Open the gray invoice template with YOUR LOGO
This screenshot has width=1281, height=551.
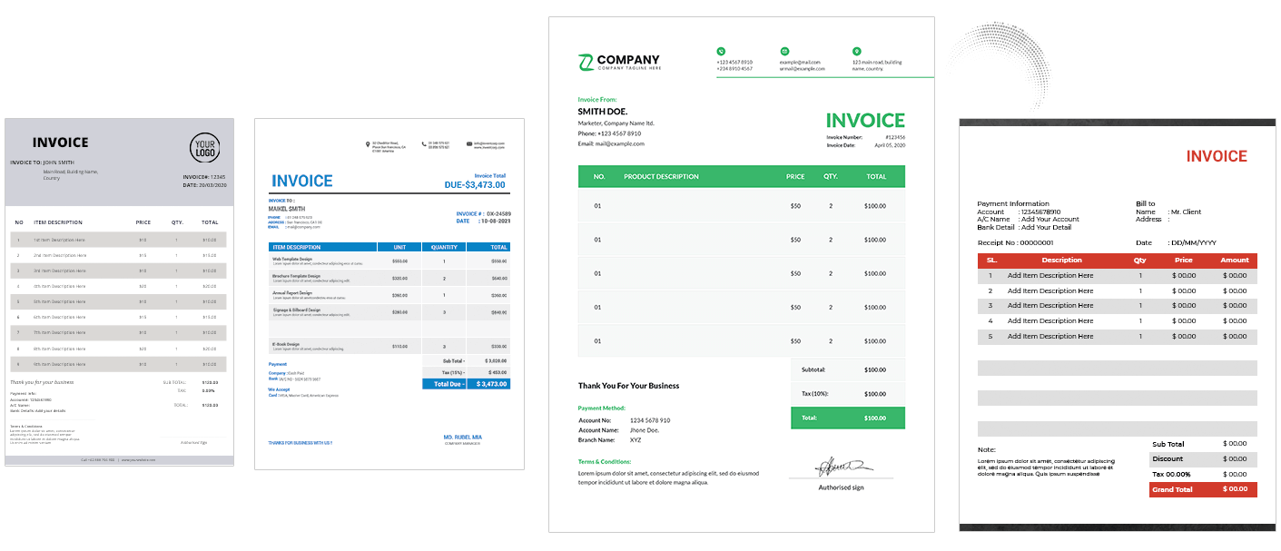click(119, 291)
